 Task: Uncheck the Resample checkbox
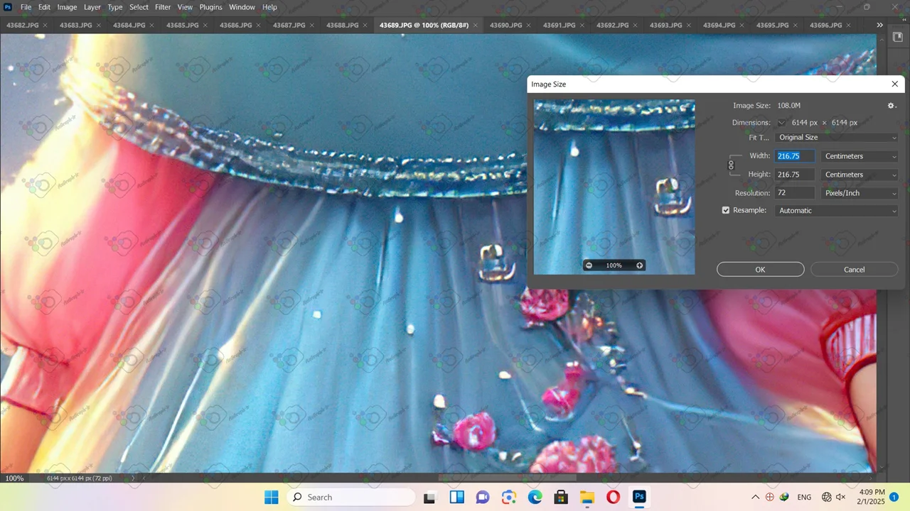click(726, 210)
